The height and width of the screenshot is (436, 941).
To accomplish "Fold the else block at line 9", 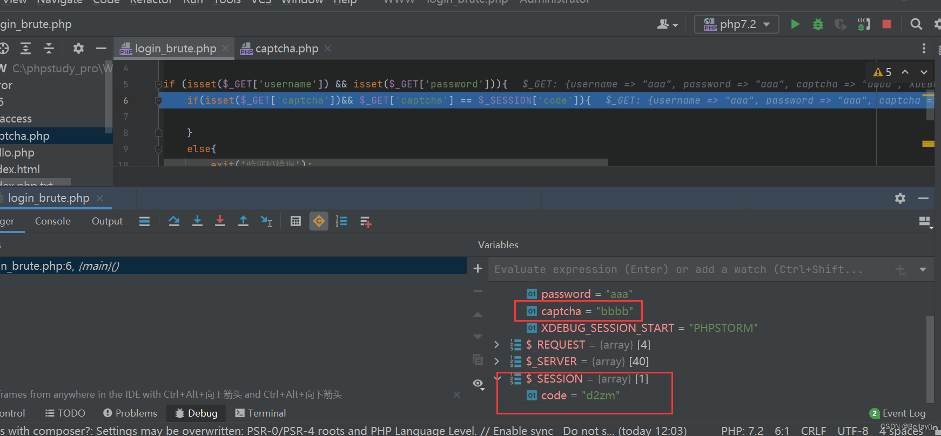I will coord(158,149).
